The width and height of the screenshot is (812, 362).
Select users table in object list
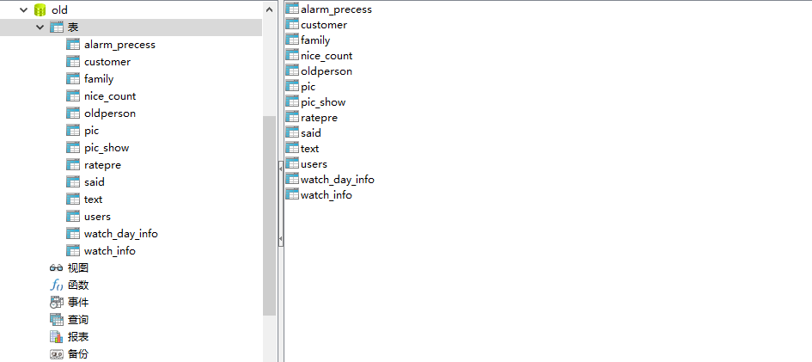pos(314,163)
